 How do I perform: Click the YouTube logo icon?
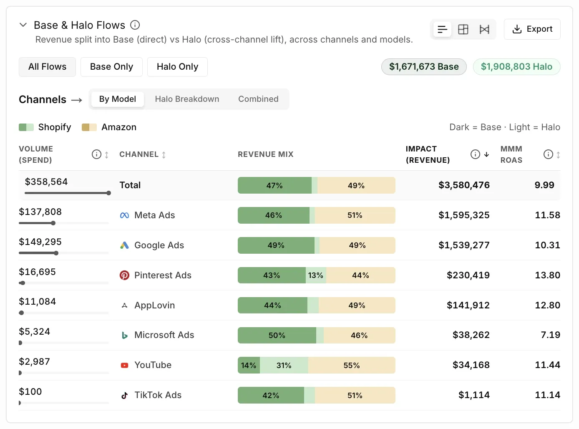tap(124, 365)
